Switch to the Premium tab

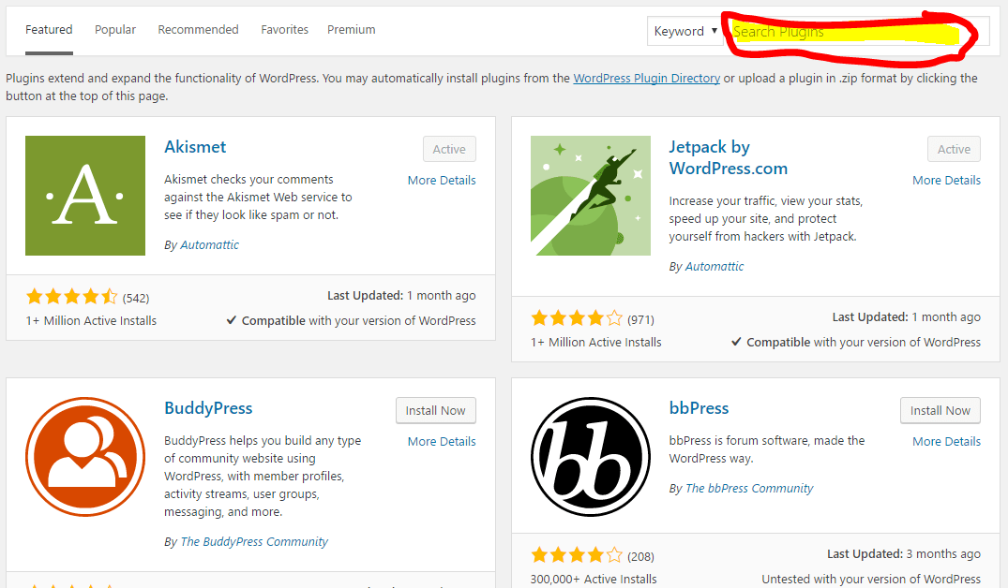coord(351,30)
